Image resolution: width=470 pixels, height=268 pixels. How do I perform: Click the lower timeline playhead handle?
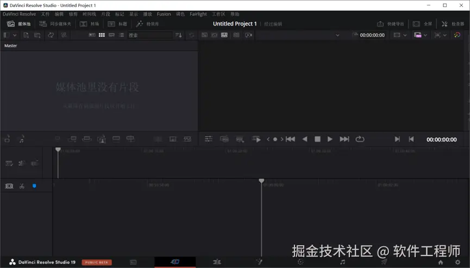[261, 181]
